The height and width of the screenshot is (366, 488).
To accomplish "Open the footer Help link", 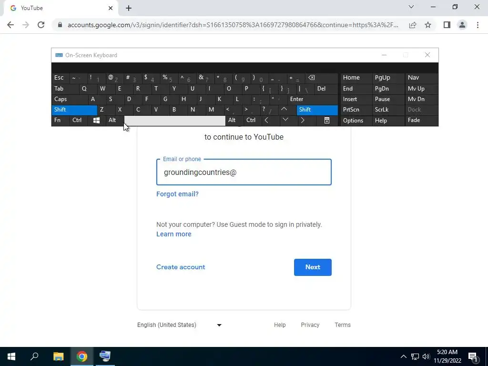I will click(x=279, y=325).
